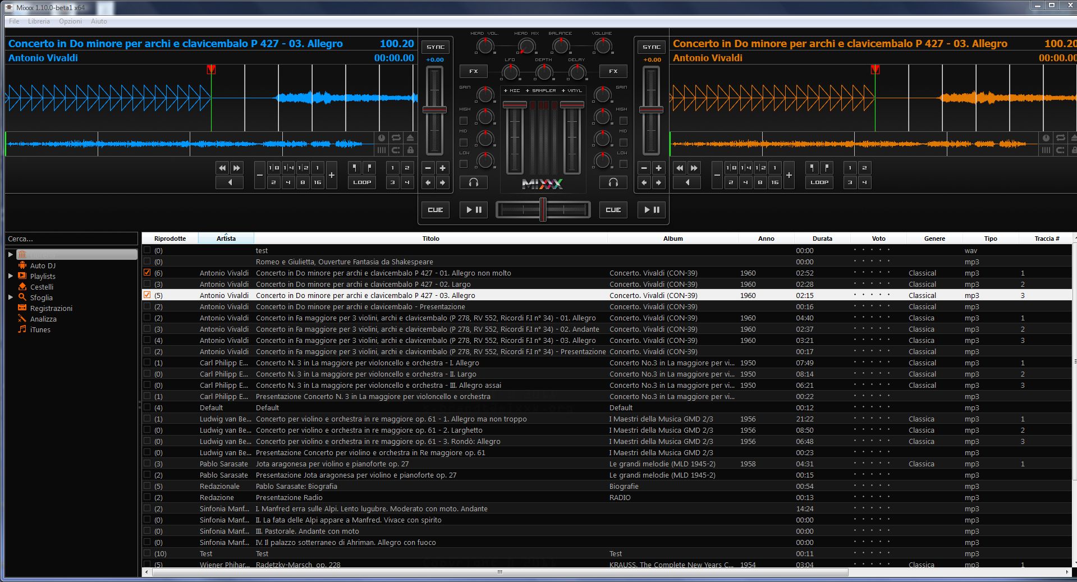Expand the Playlists tree node
1077x582 pixels.
pos(10,276)
